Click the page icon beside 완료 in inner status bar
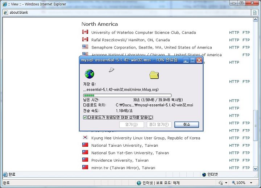261x188 pixels. pos(5,174)
